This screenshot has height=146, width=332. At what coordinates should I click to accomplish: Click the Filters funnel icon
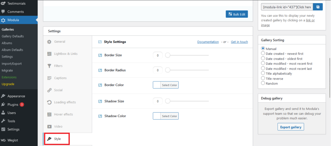click(49, 66)
